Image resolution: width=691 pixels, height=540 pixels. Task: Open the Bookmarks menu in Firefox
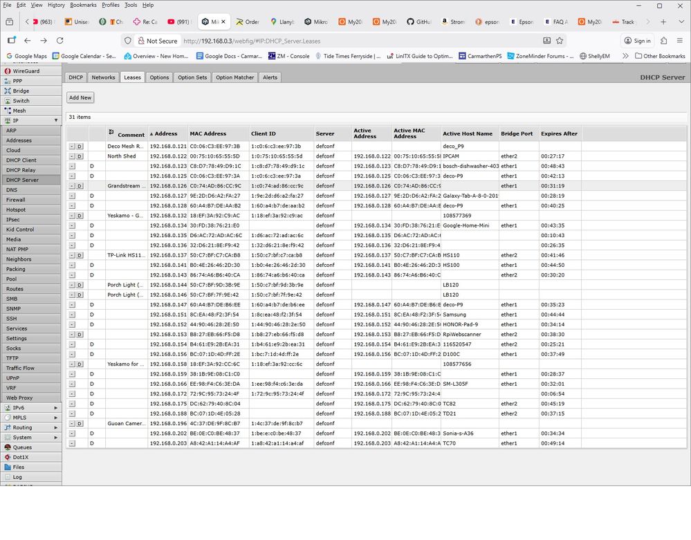click(x=83, y=5)
